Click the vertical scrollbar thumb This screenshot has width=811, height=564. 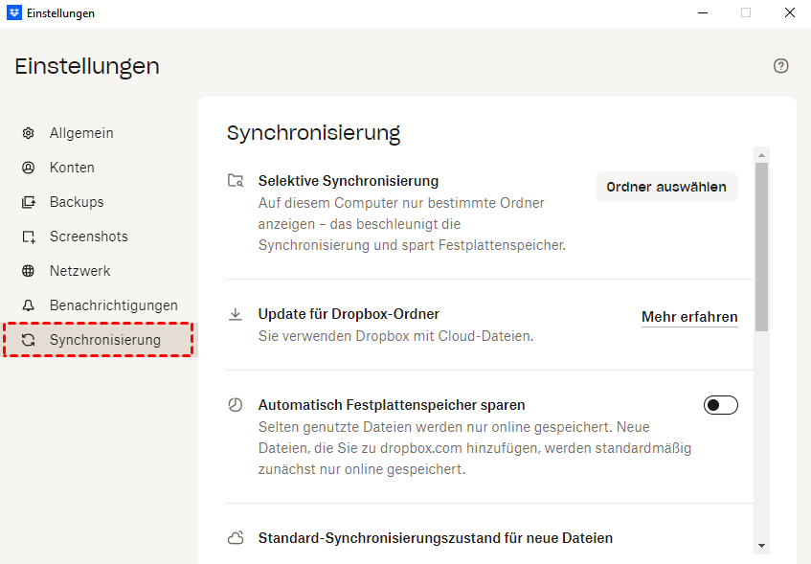click(x=761, y=247)
